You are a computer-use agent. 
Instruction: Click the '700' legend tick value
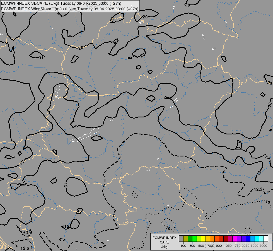click(x=210, y=246)
